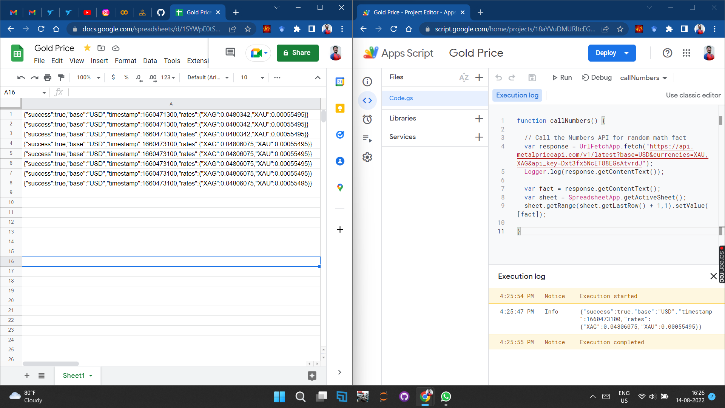Open the Edit menu in Sheets
The width and height of the screenshot is (725, 408).
point(57,61)
